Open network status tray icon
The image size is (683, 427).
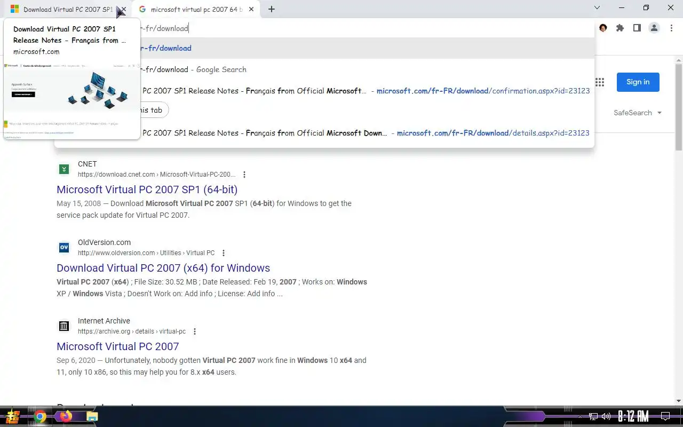click(x=593, y=416)
